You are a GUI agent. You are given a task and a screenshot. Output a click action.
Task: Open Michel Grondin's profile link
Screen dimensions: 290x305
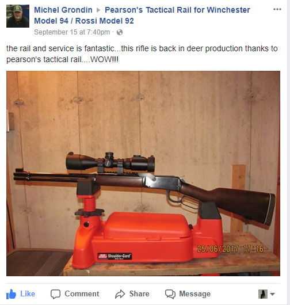63,10
